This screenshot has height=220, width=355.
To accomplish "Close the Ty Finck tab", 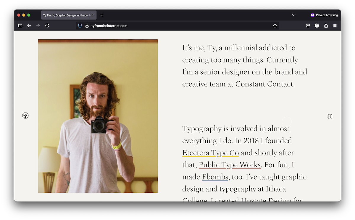I will click(93, 15).
